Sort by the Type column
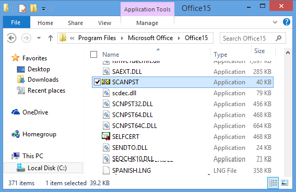 [220, 55]
